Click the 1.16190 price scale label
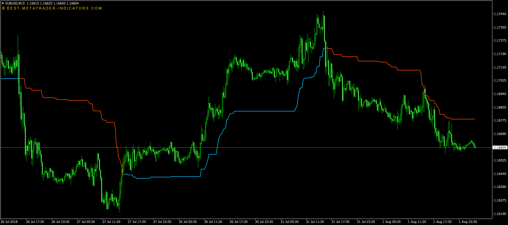The image size is (508, 225). [500, 214]
